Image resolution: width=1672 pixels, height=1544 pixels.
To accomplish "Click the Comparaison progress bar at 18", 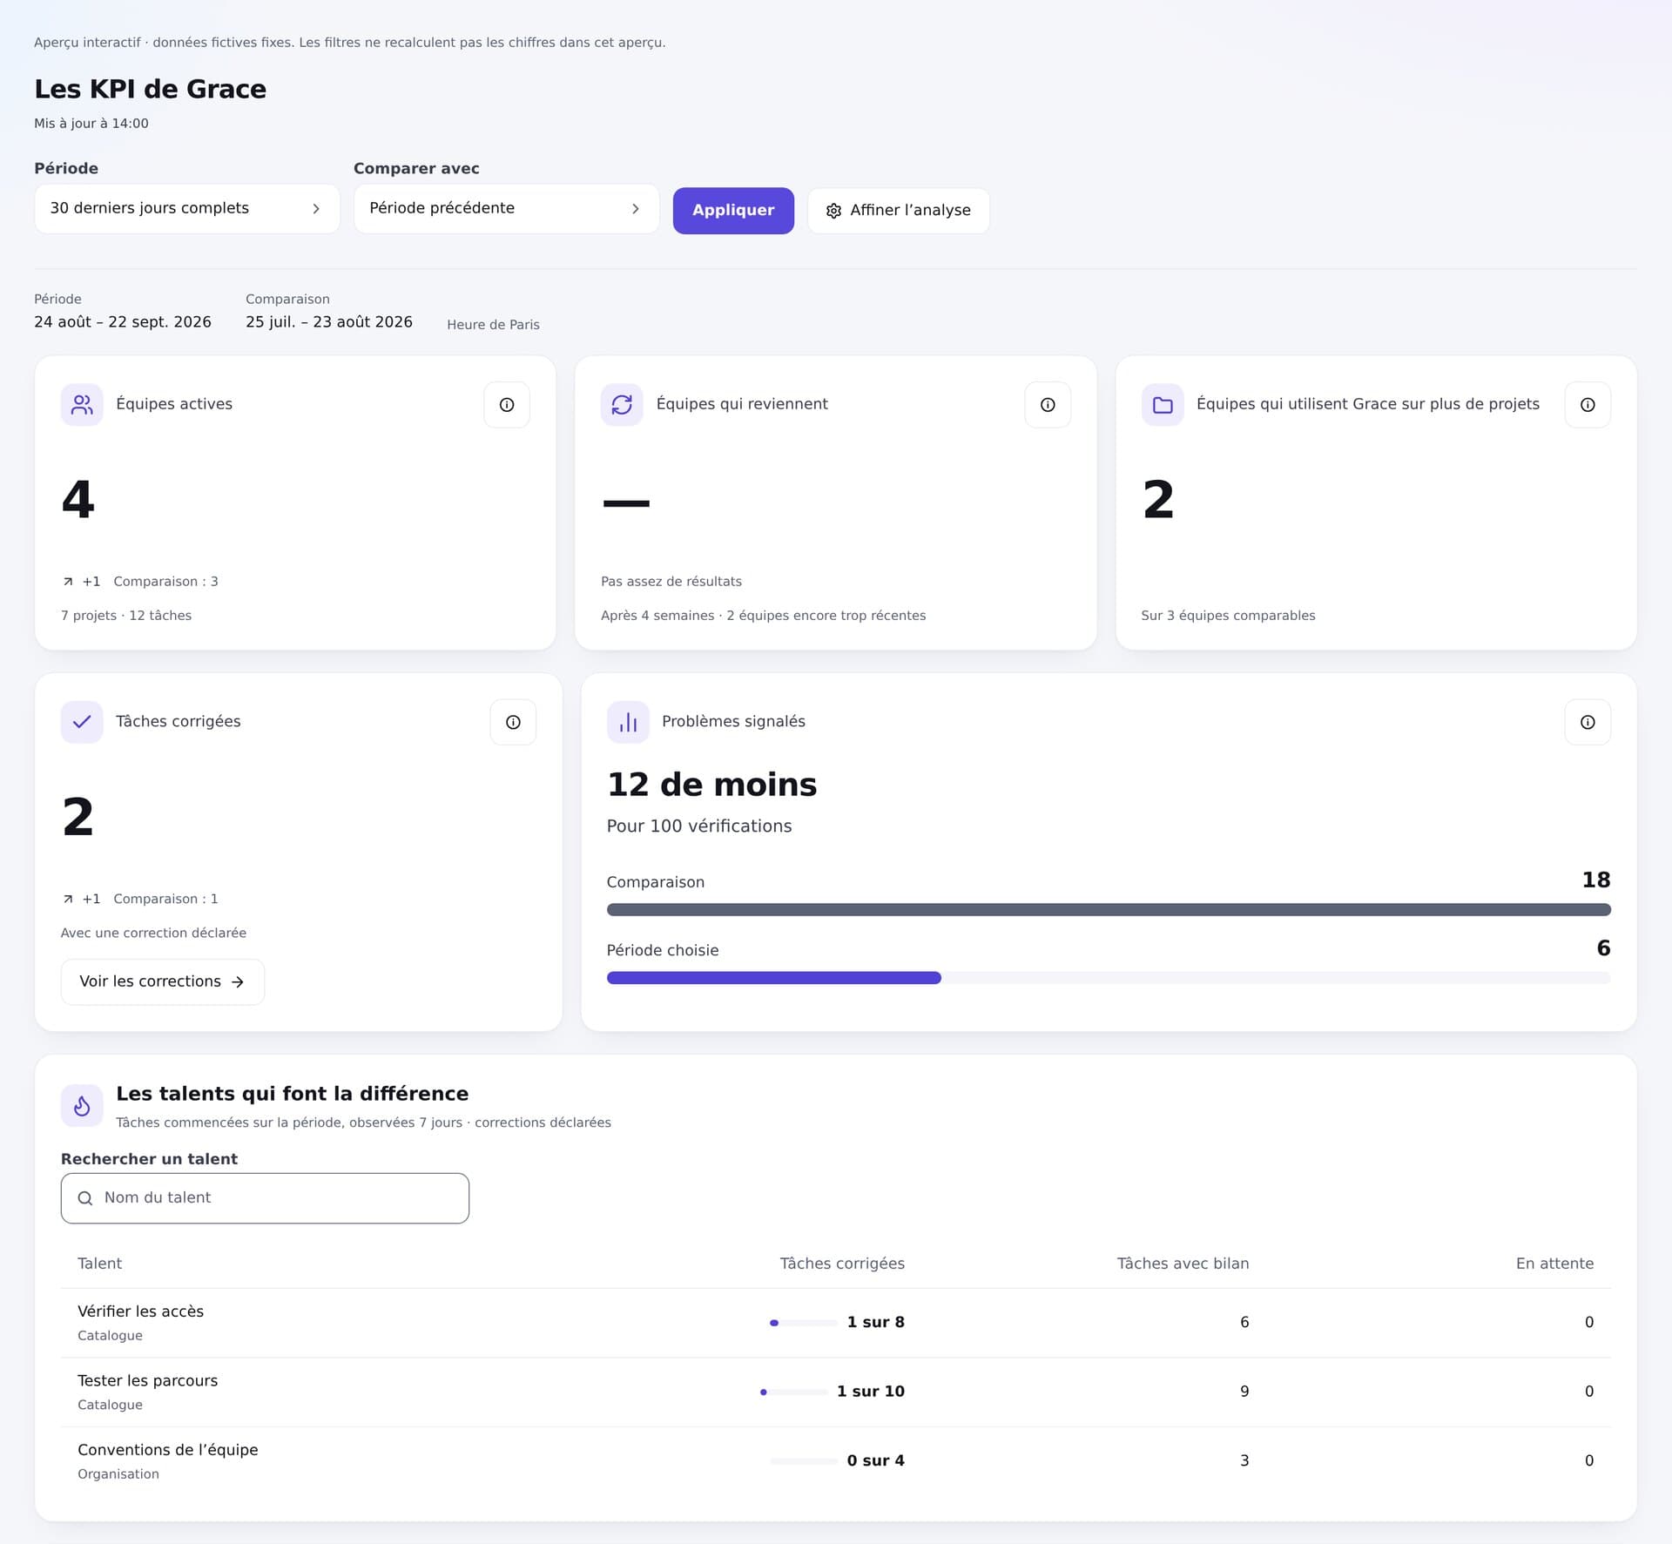I will point(1109,909).
